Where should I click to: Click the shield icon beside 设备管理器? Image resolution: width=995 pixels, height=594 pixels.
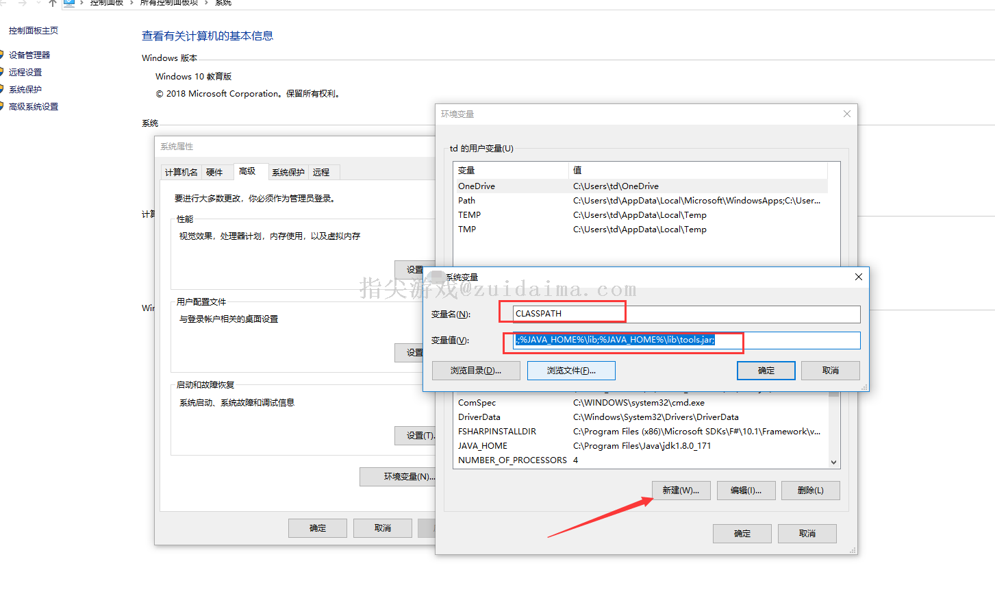[2, 55]
